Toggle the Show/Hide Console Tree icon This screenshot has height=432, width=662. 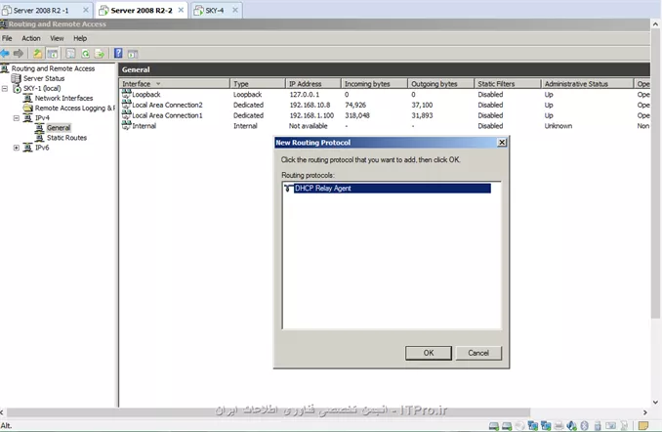coord(53,53)
